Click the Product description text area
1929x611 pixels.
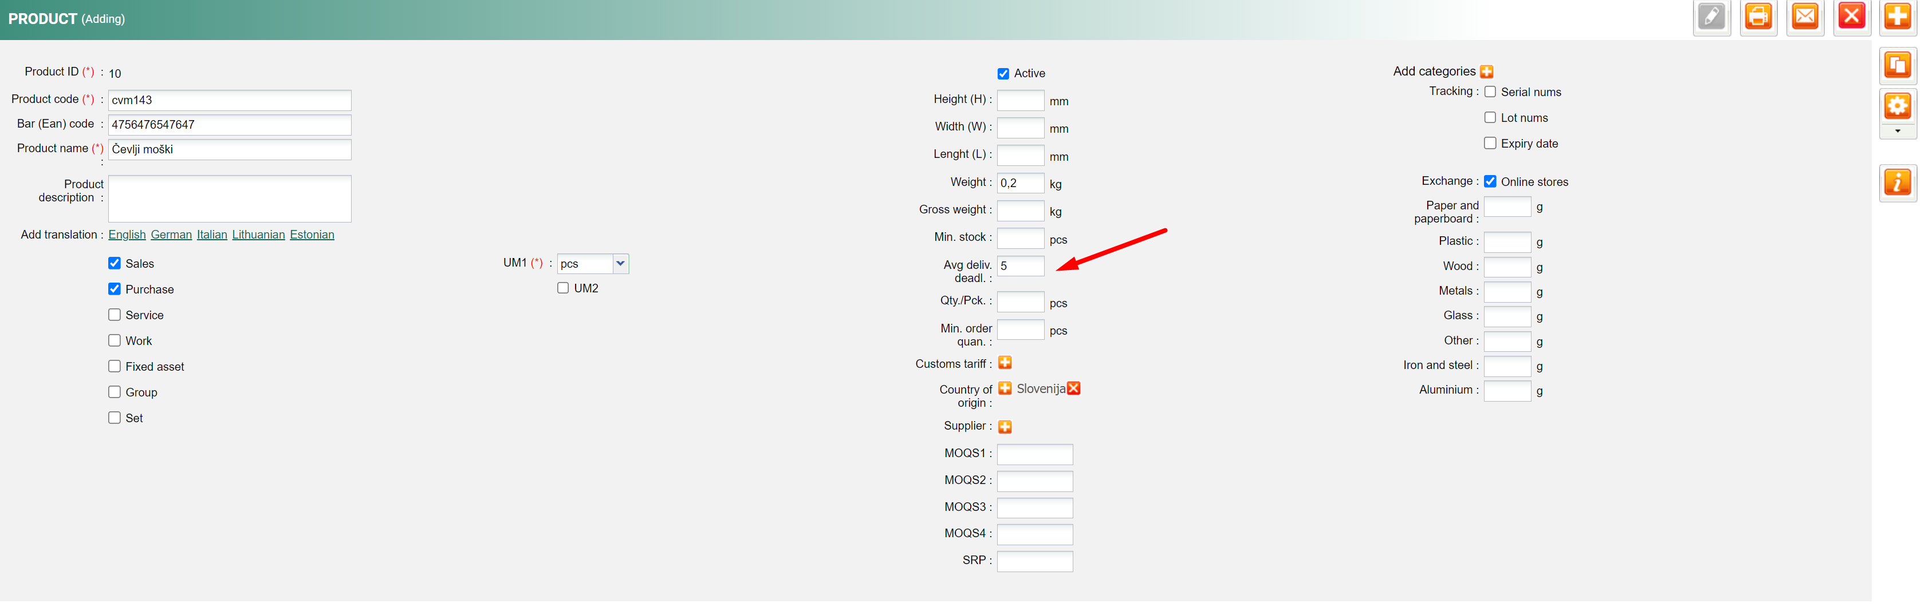click(230, 199)
